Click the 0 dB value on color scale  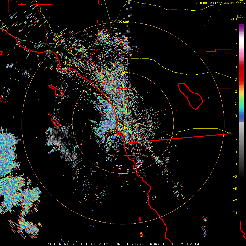(236, 116)
